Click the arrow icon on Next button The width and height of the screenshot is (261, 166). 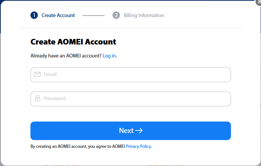click(139, 131)
